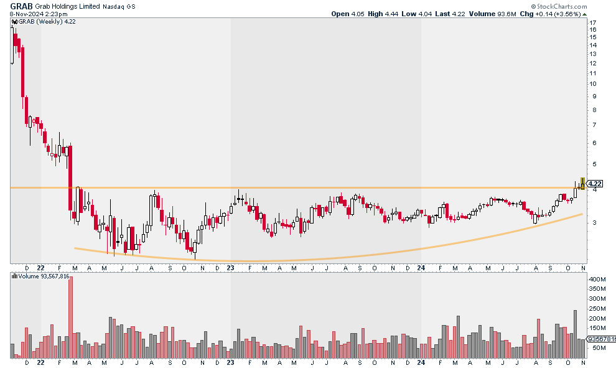Viewport: 616px width, 368px height.
Task: Click the Volume 93,567,816 legend label
Action: (44, 276)
